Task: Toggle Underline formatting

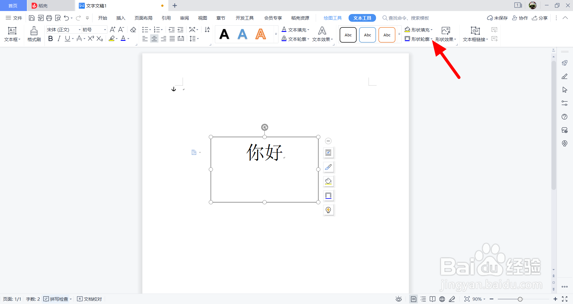Action: pyautogui.click(x=67, y=38)
